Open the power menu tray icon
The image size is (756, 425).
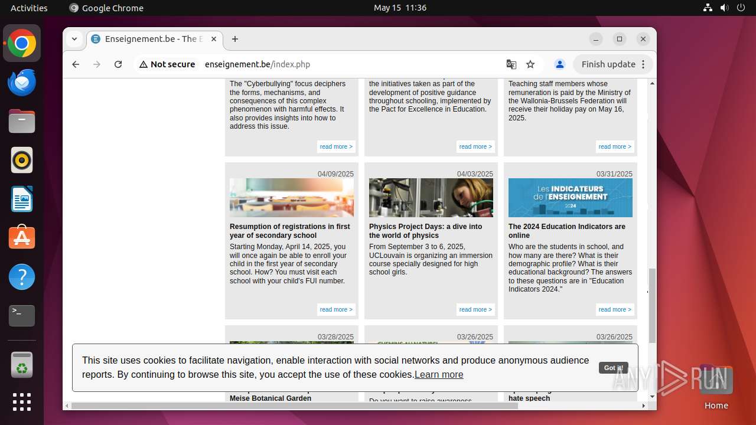click(741, 8)
